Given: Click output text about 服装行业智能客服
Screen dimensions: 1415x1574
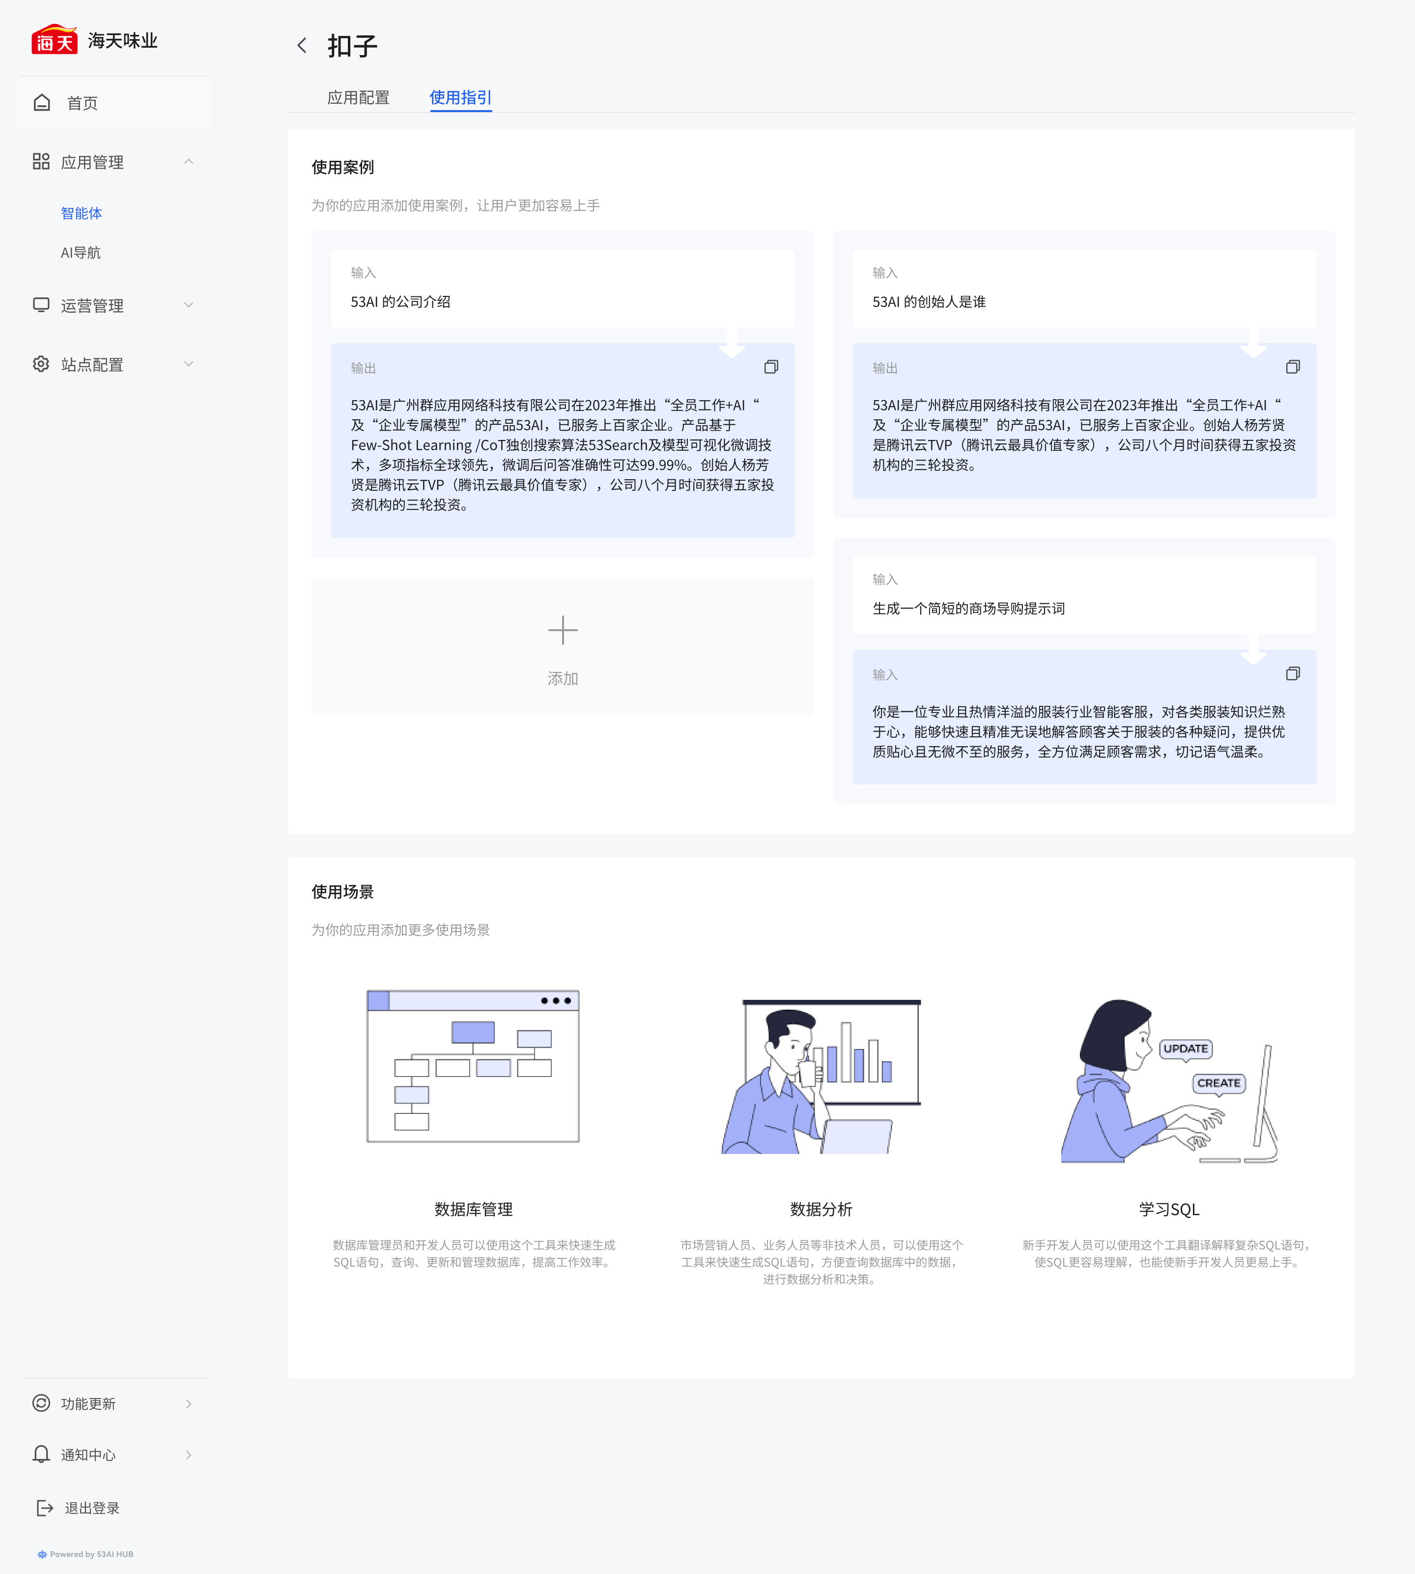Looking at the screenshot, I should point(1079,732).
